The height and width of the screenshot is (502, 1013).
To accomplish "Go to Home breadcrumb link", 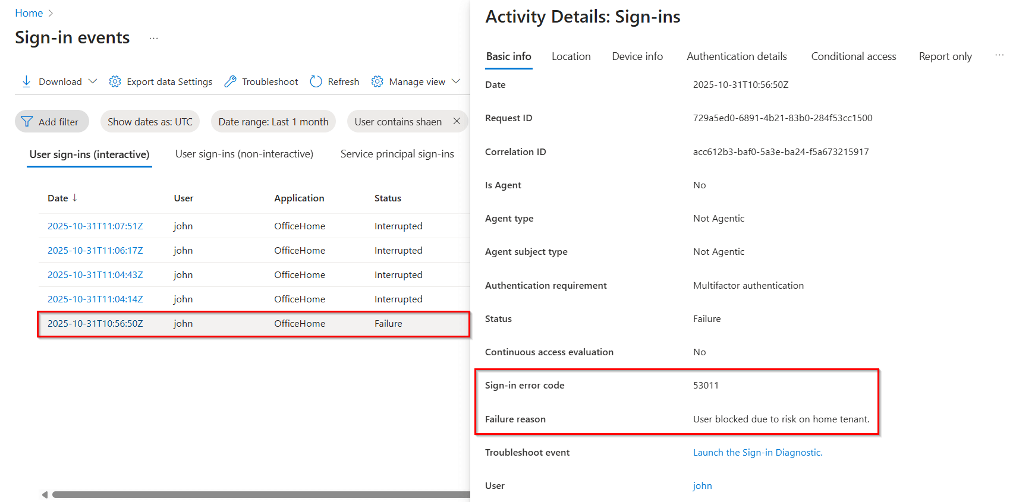I will [x=29, y=13].
